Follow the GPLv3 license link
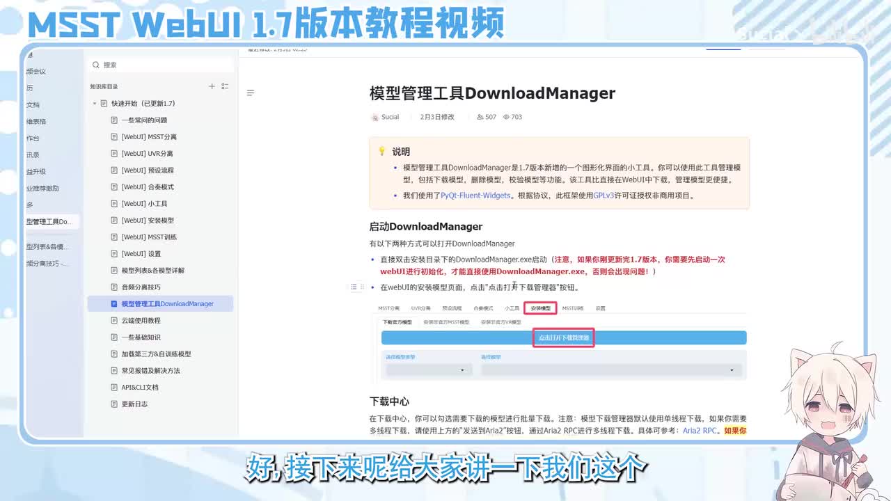This screenshot has width=891, height=501. point(604,196)
